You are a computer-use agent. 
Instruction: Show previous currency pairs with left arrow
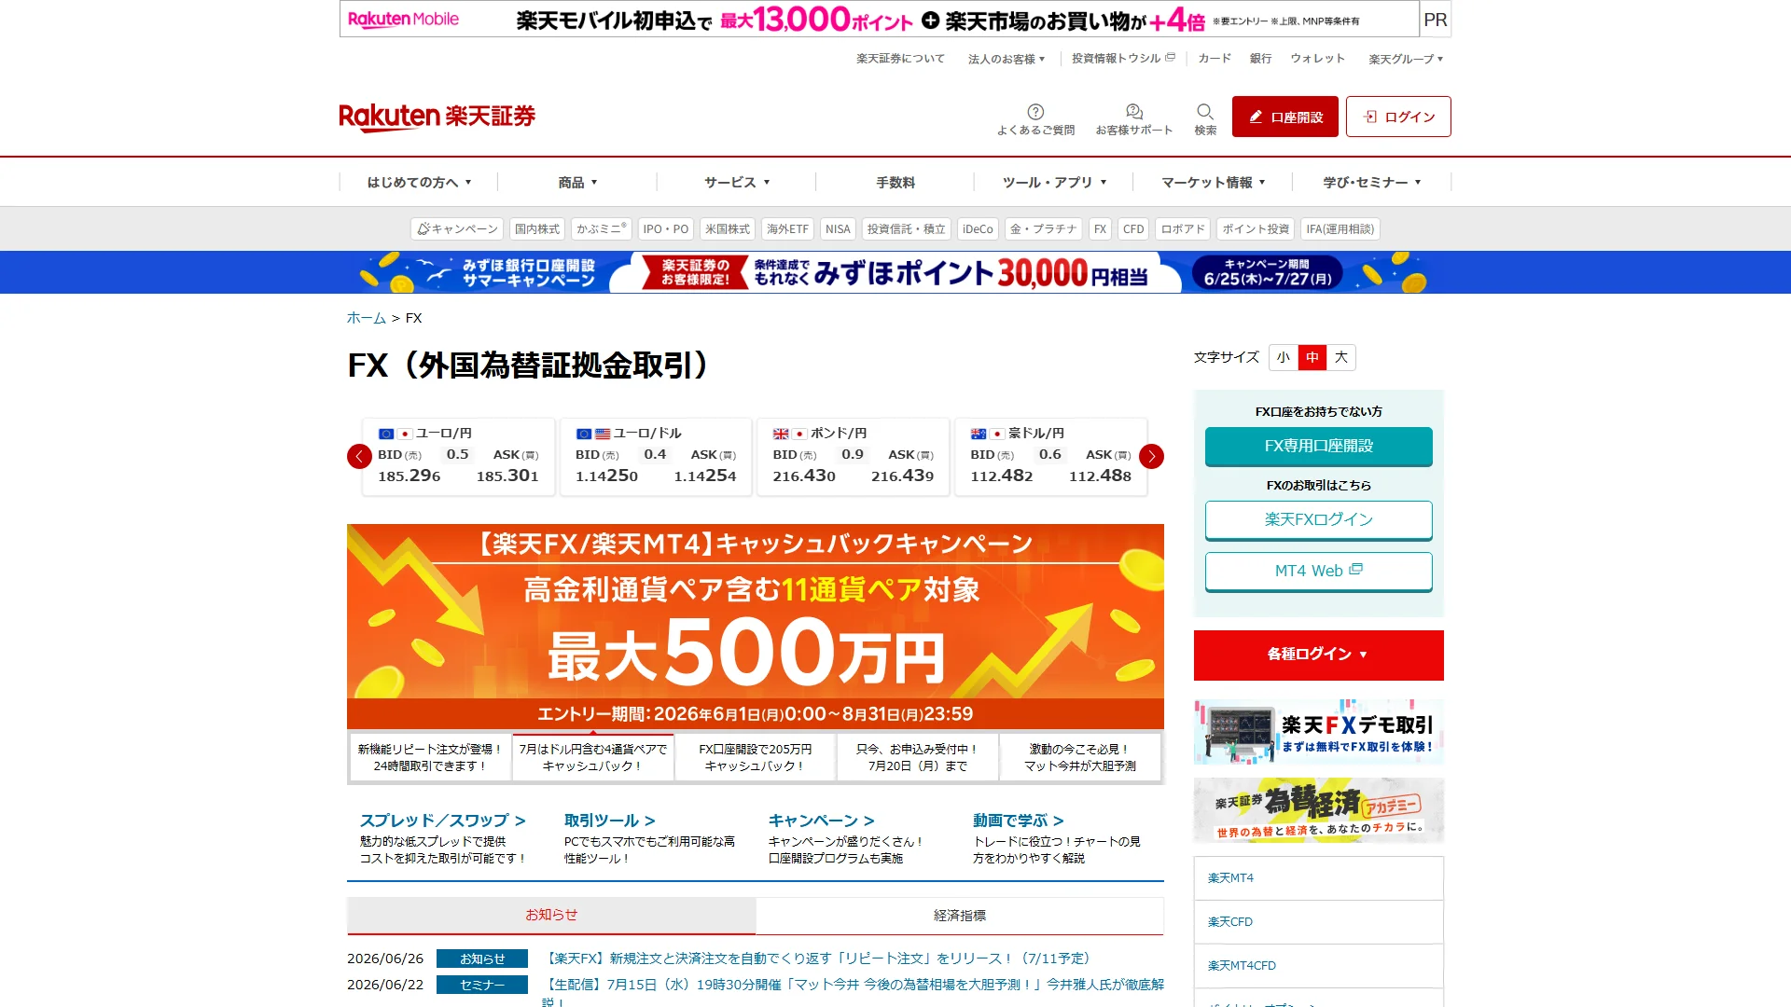359,456
